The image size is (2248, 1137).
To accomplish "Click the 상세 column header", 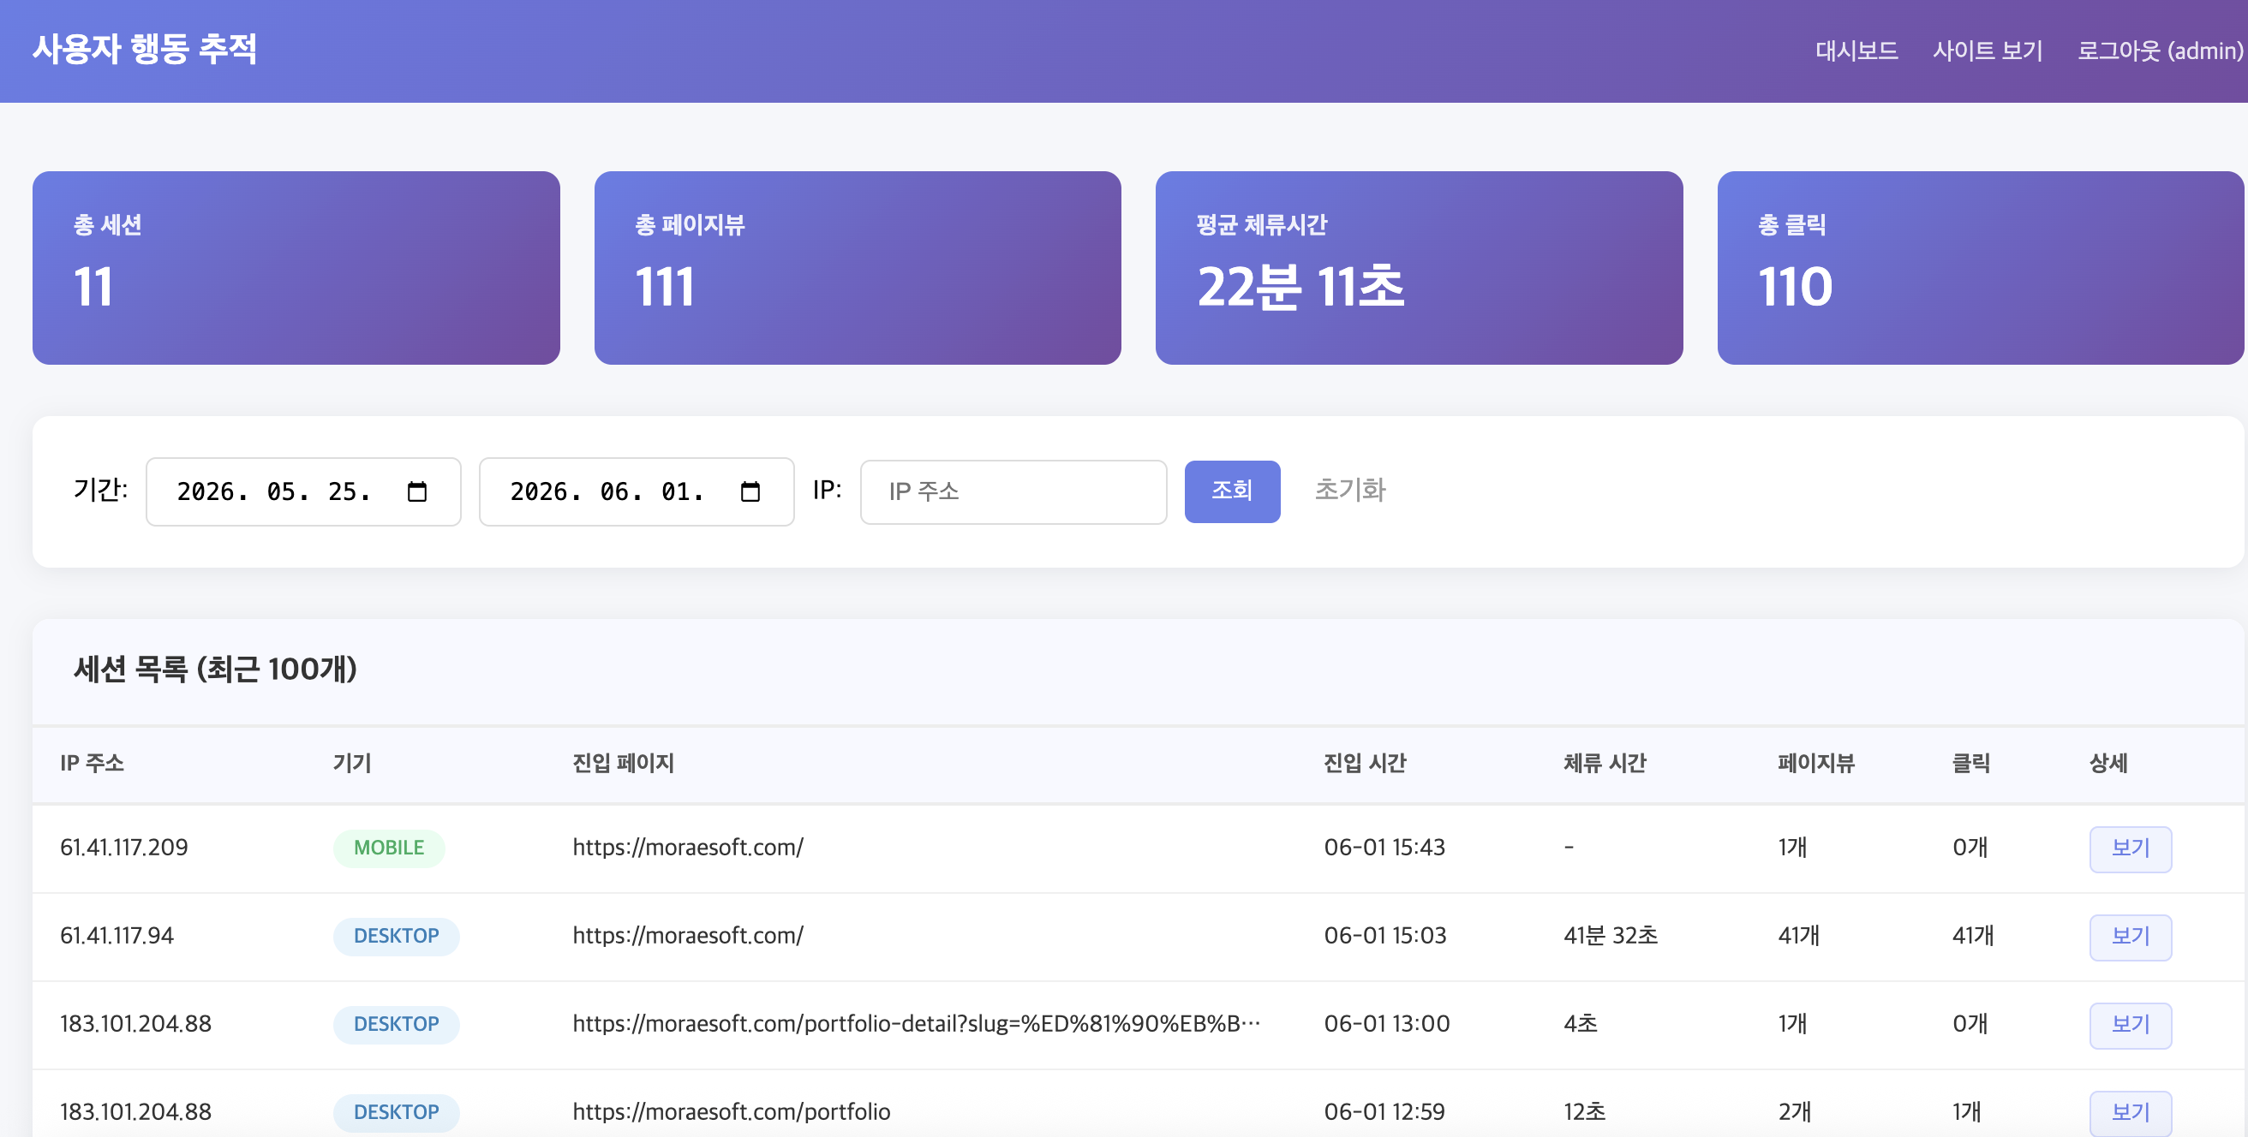I will (x=2108, y=764).
